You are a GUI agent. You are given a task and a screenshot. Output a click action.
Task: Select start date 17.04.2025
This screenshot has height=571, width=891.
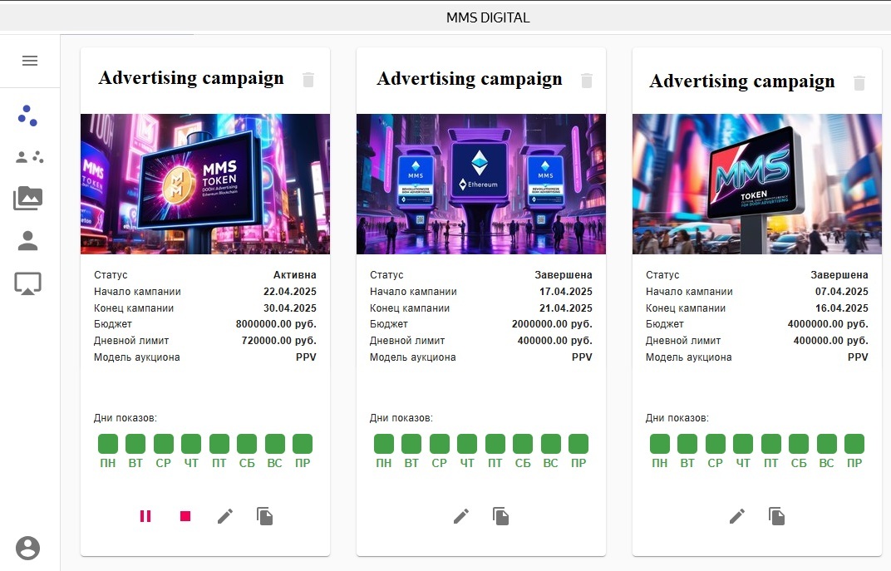coord(565,292)
